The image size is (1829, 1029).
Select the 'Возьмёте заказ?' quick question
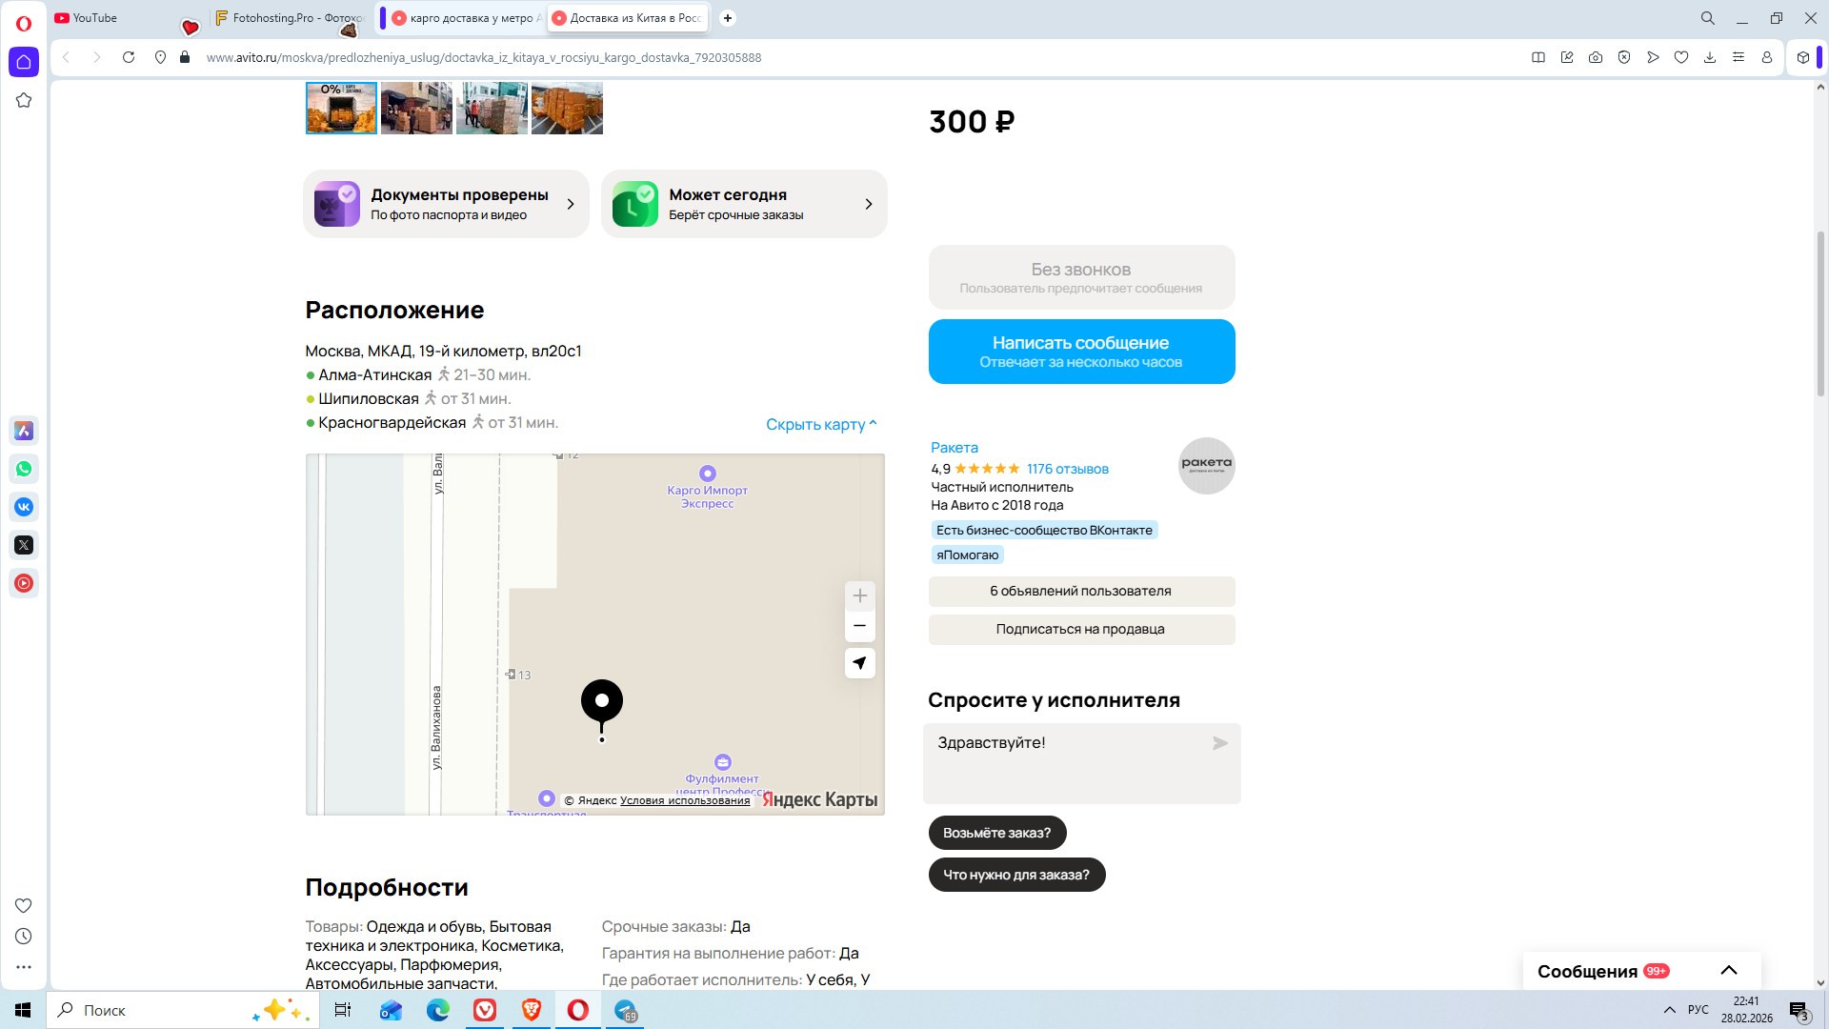coord(996,833)
